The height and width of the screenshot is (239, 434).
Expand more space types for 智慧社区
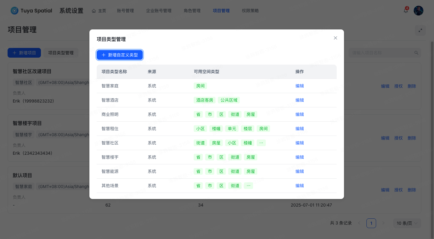coord(261,143)
